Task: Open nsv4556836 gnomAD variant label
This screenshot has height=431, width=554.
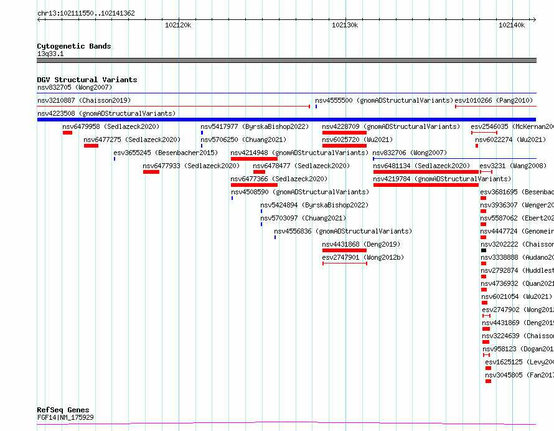Action: tap(343, 231)
